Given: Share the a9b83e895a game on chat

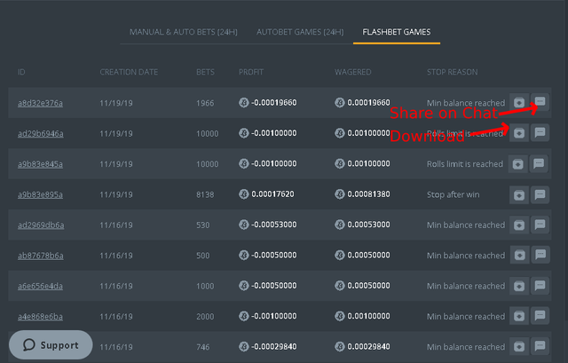Looking at the screenshot, I should coord(540,194).
